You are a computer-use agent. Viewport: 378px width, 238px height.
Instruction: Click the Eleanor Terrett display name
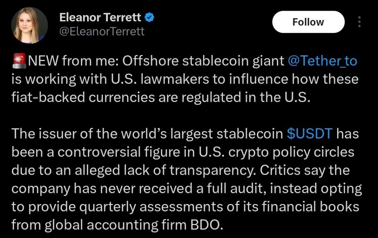click(x=100, y=17)
